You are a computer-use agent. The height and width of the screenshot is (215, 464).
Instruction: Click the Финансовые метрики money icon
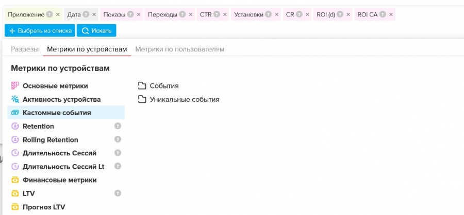point(15,180)
